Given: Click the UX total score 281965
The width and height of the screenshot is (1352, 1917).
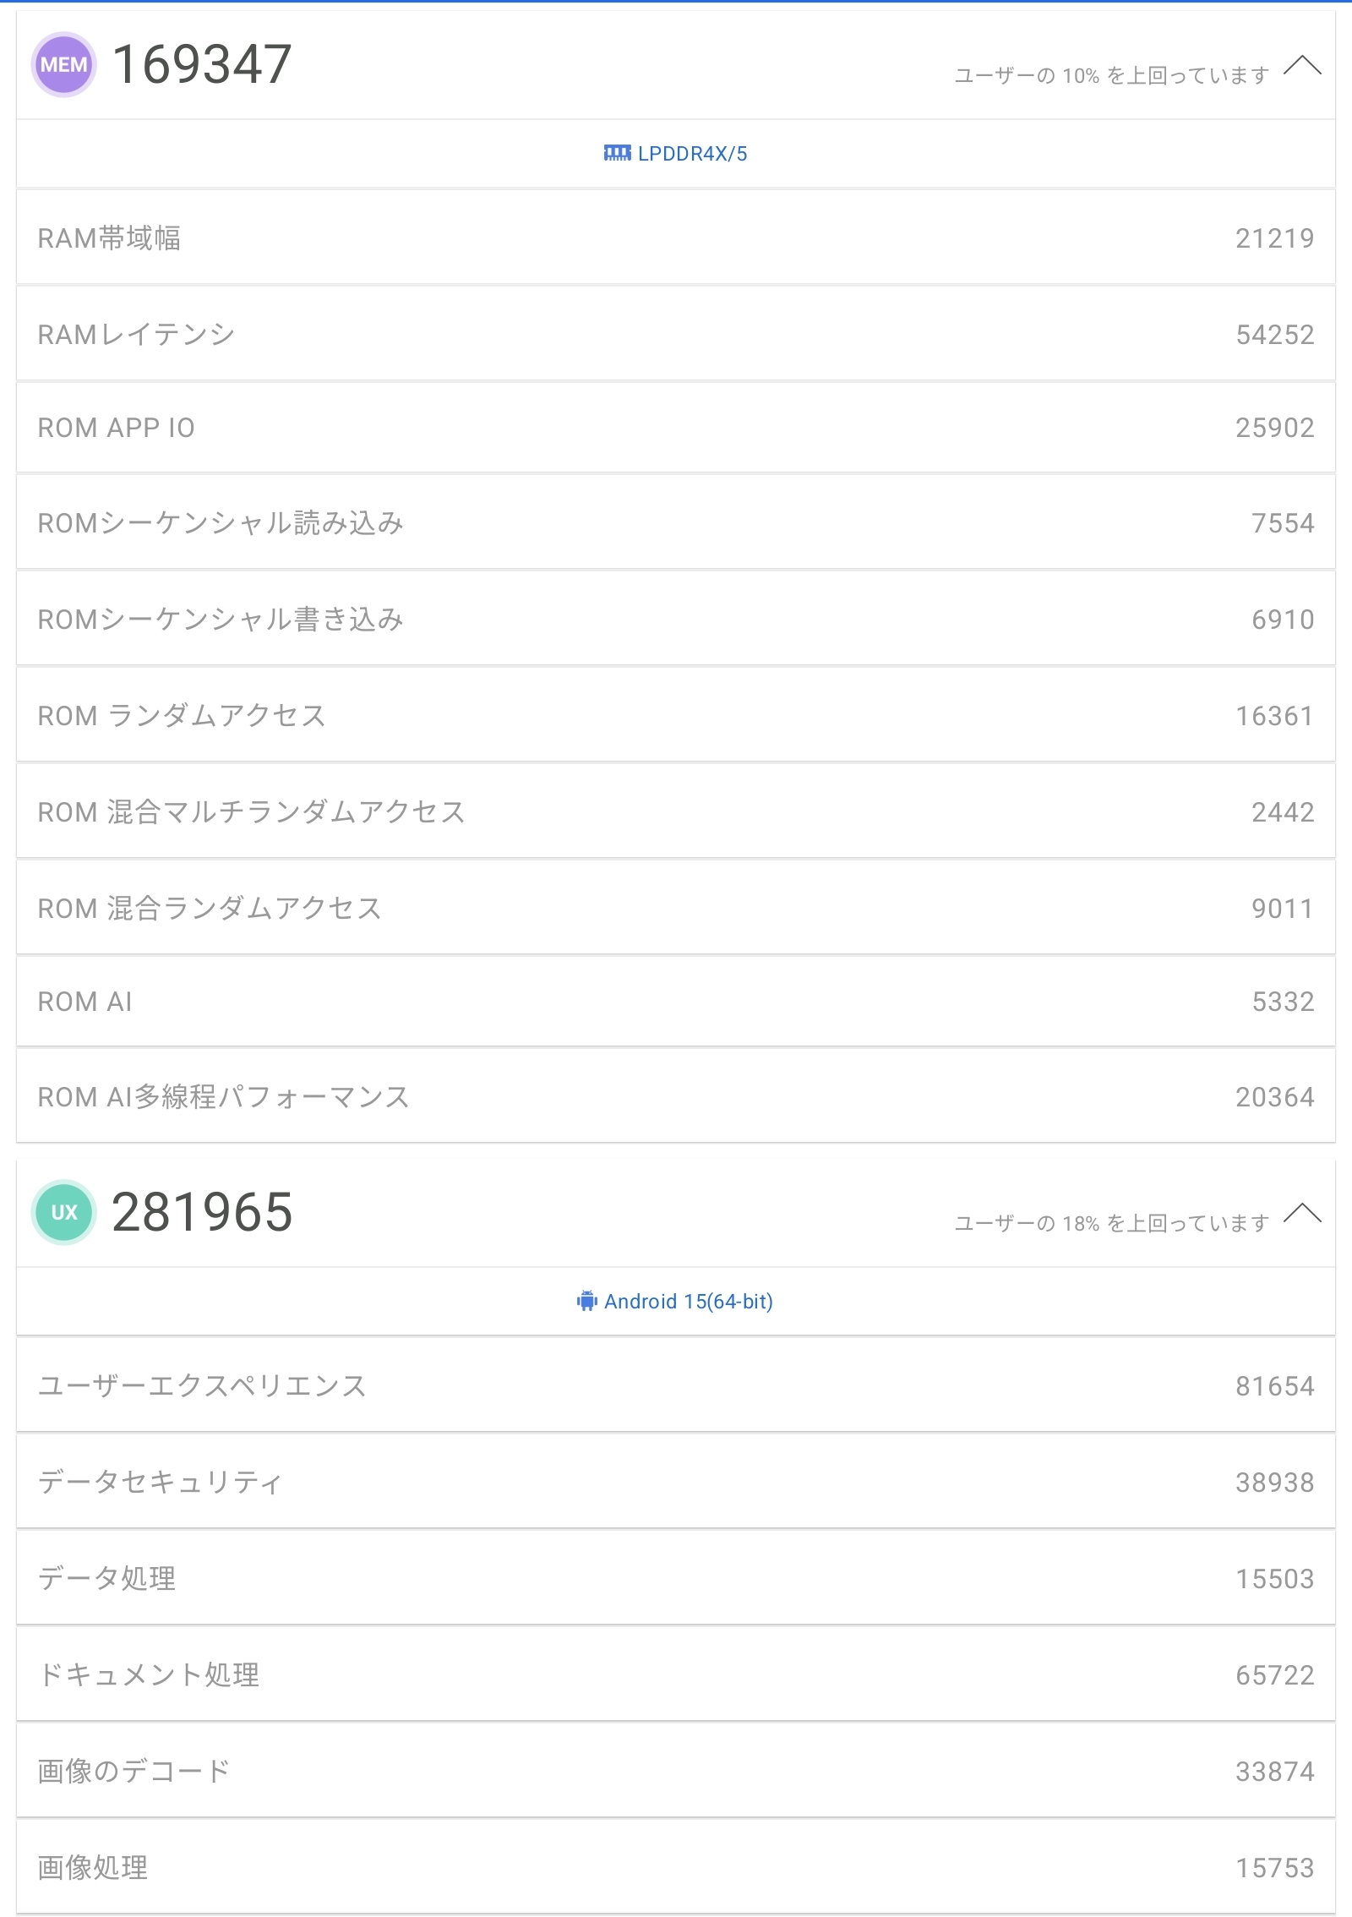Looking at the screenshot, I should (x=202, y=1212).
